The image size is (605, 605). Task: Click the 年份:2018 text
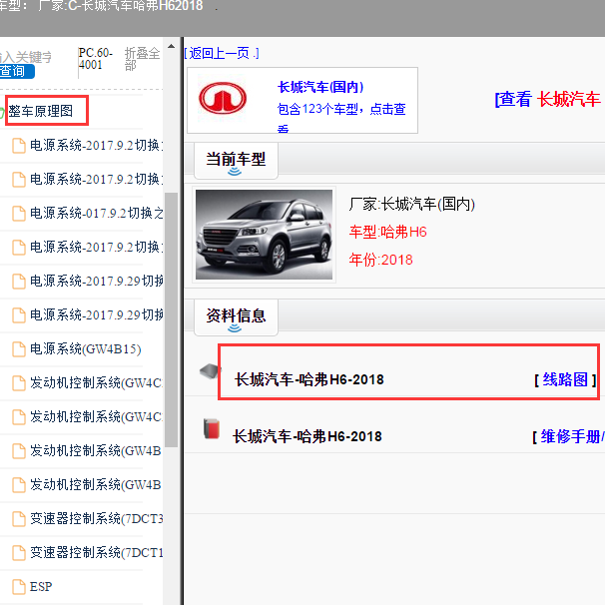(380, 260)
